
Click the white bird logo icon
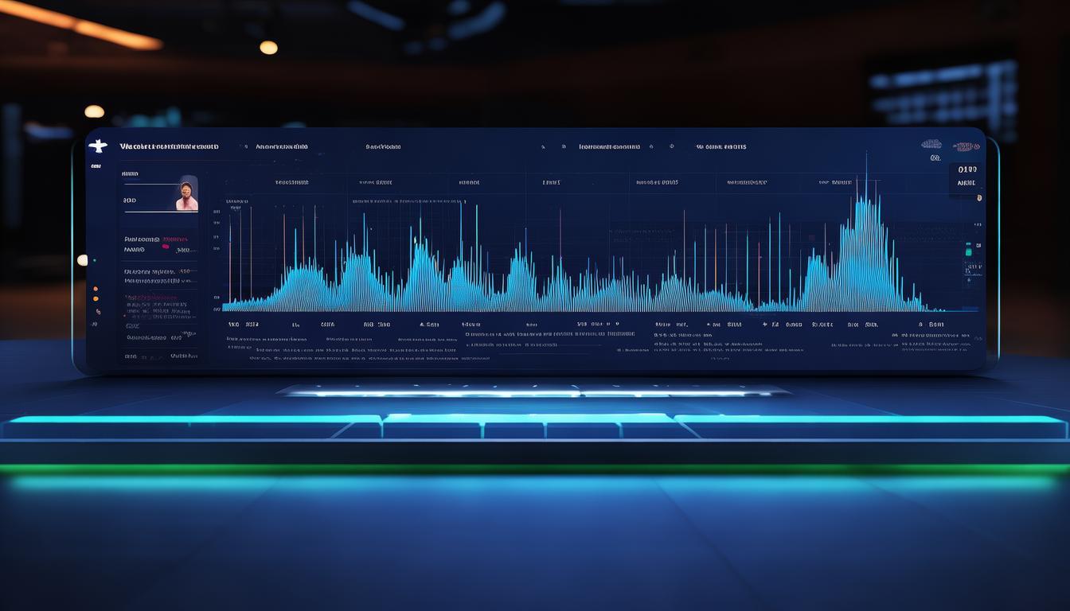click(98, 146)
